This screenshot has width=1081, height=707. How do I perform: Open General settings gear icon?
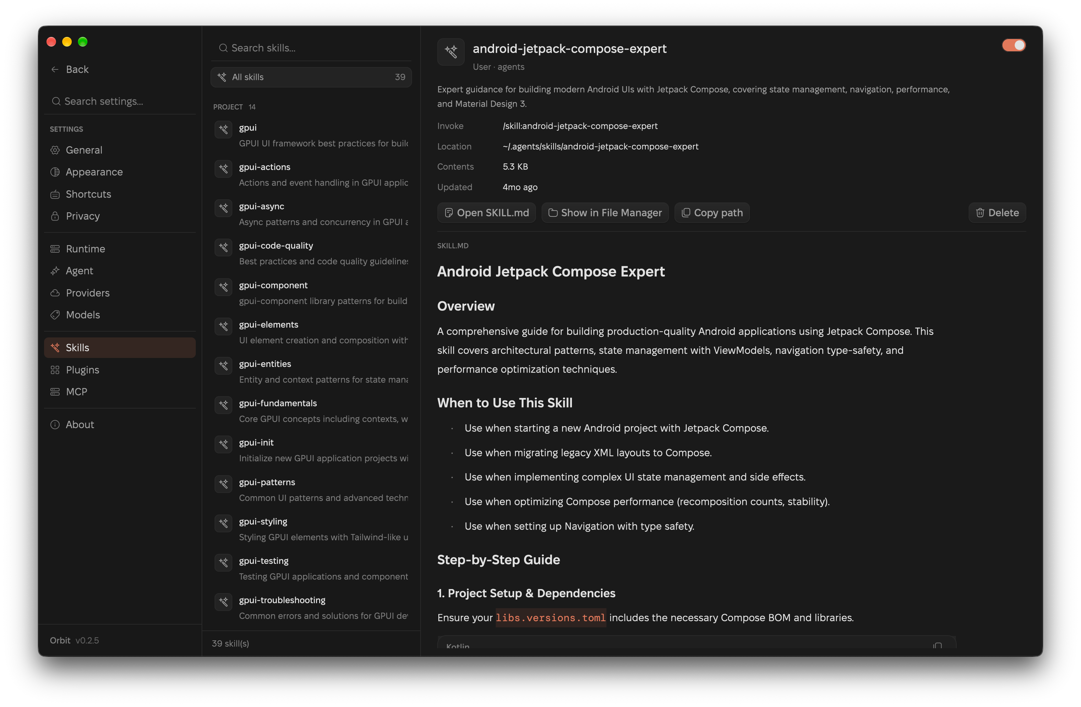tap(55, 149)
